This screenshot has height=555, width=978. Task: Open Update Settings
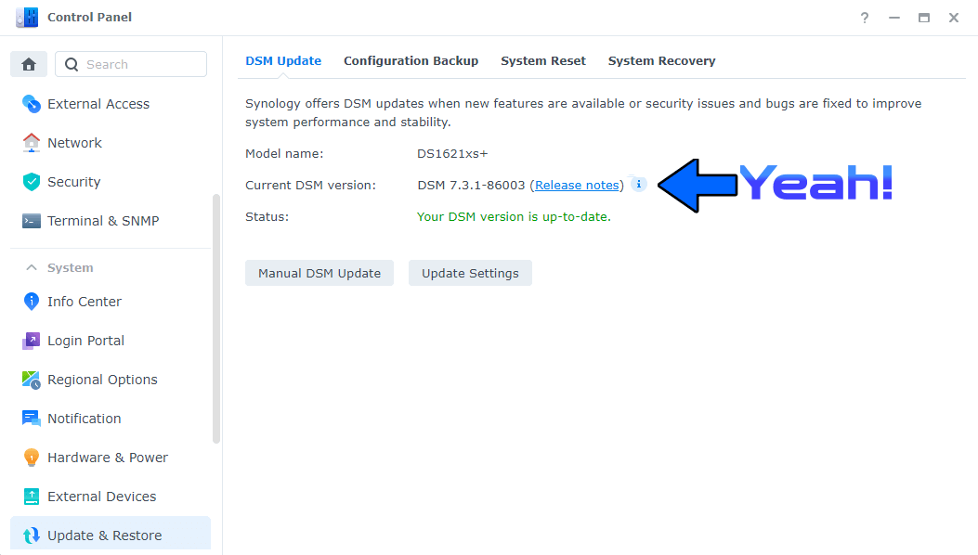(x=470, y=273)
